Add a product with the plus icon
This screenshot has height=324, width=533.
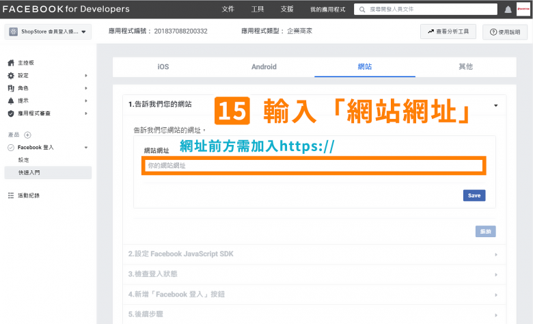coord(27,135)
